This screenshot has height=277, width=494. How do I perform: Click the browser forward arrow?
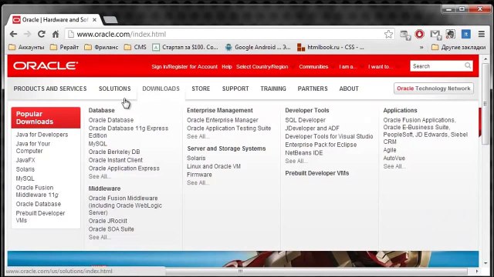coord(28,34)
